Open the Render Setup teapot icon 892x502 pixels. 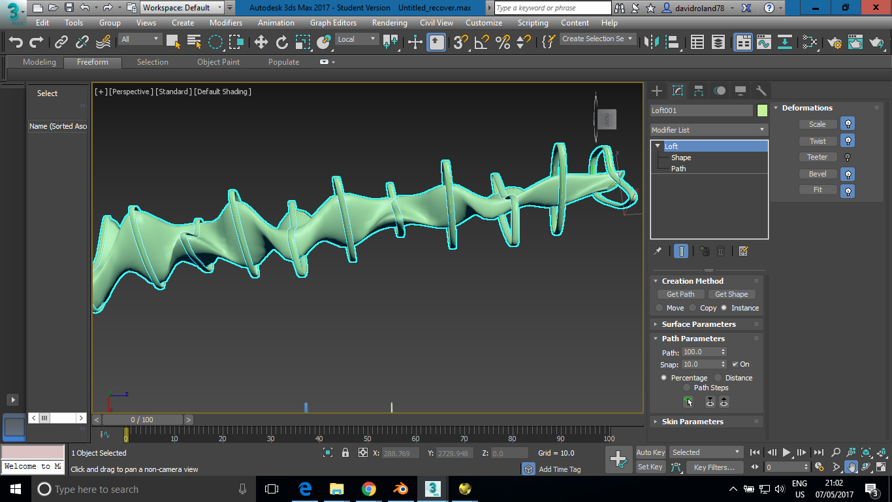(834, 42)
